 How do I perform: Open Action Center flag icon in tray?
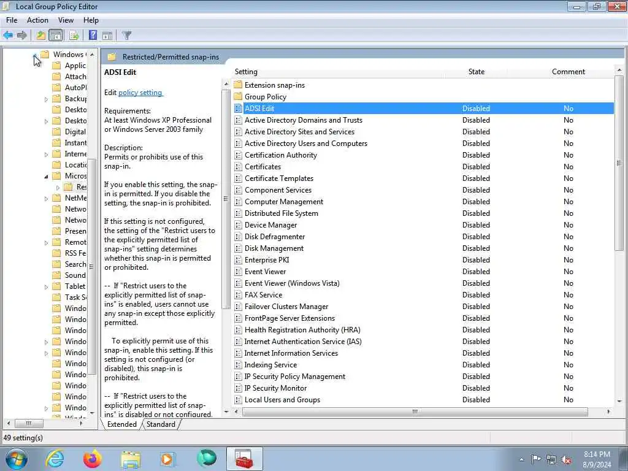pyautogui.click(x=536, y=459)
